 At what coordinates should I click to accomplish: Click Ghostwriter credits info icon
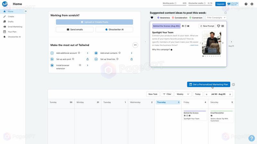click(205, 3)
